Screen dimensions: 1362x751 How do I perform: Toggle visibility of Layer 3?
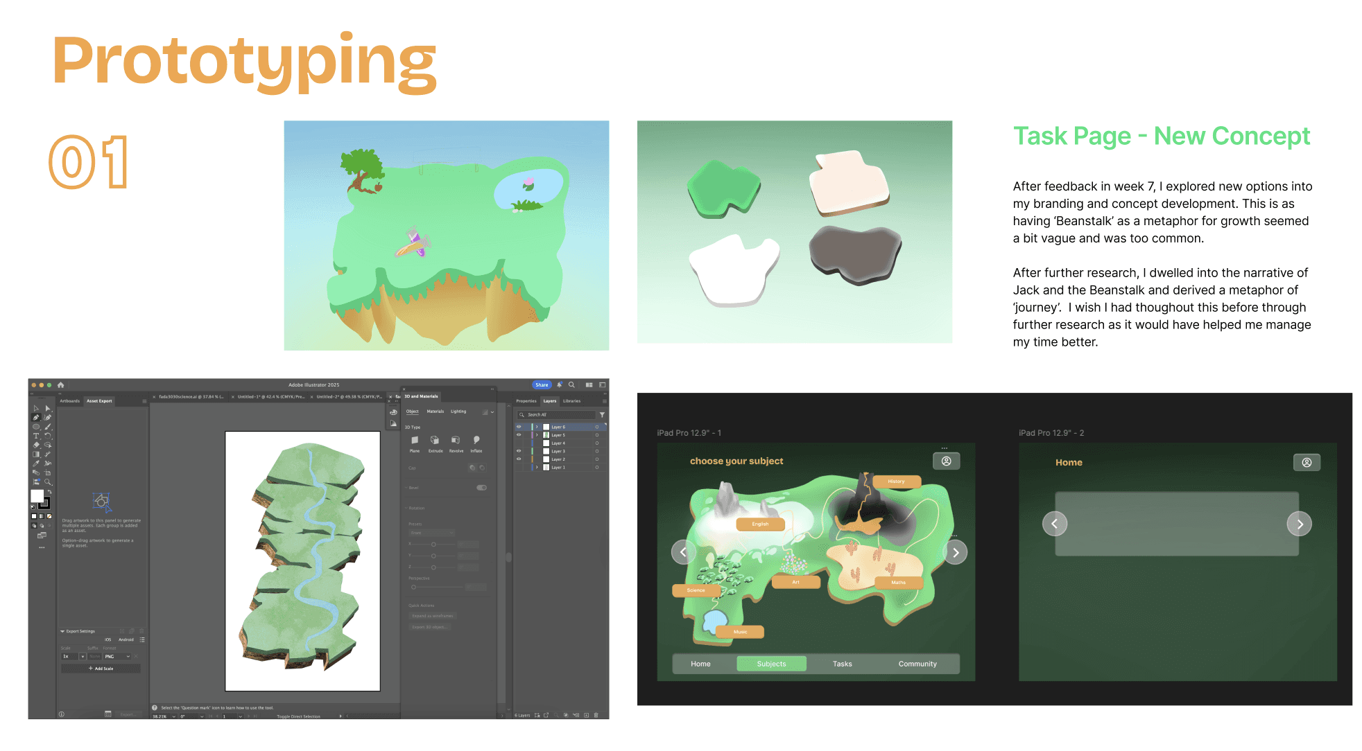[519, 451]
